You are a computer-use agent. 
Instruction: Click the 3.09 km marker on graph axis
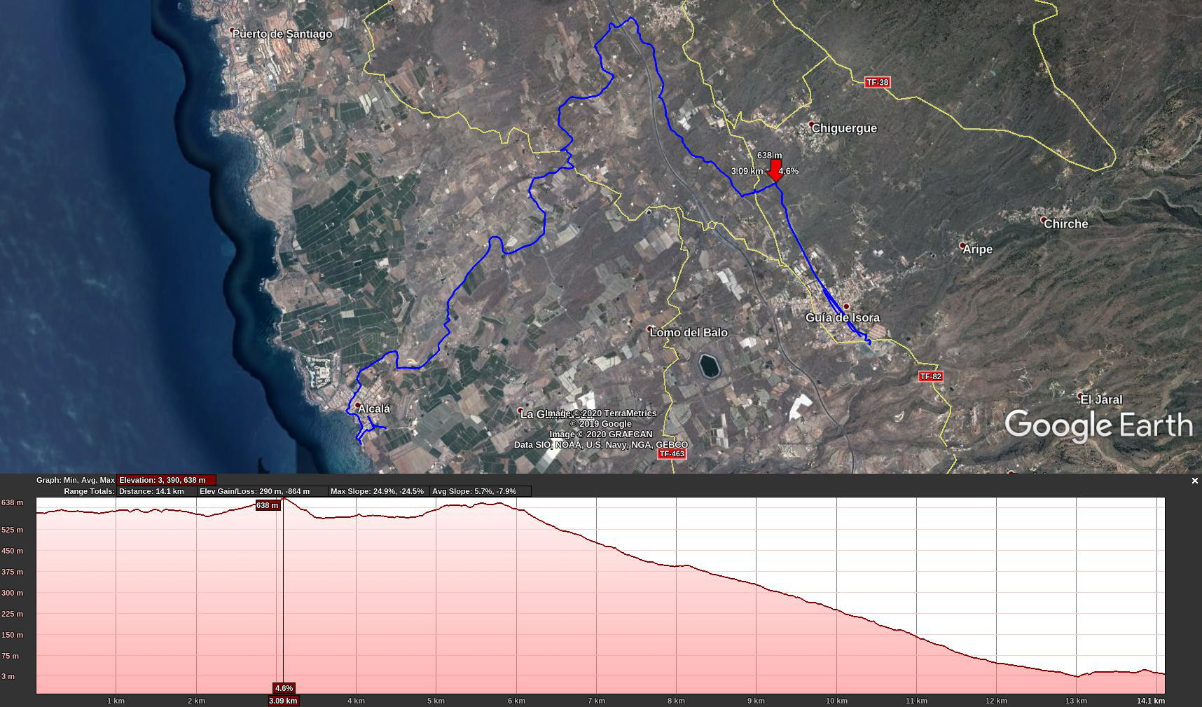pos(282,700)
